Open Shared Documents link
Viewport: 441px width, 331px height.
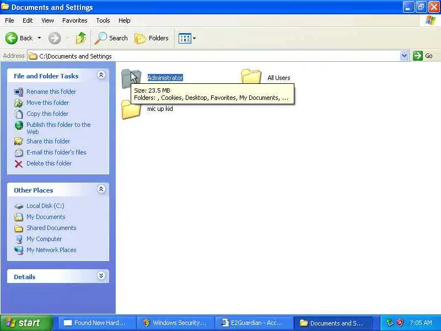tap(51, 228)
